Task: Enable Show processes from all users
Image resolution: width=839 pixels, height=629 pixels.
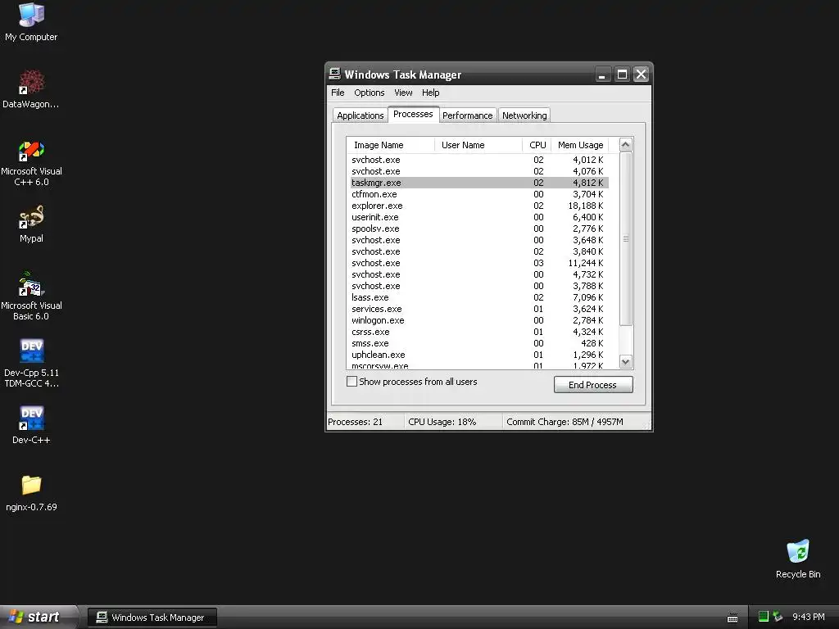Action: click(351, 382)
